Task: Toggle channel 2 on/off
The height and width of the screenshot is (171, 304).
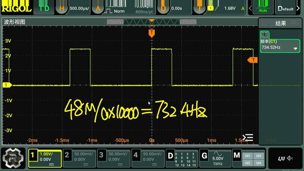Action: (x=67, y=155)
